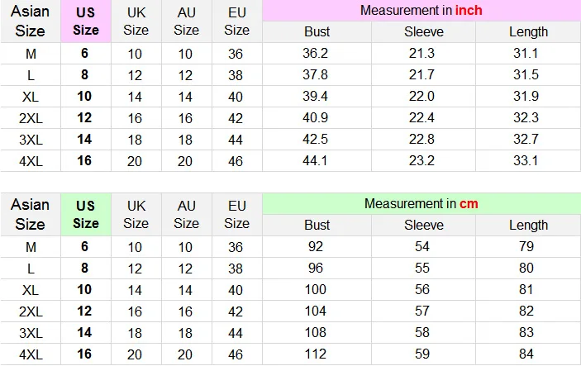Image resolution: width=581 pixels, height=366 pixels.
Task: Select the 40.9 bust cell
Action: pyautogui.click(x=317, y=118)
